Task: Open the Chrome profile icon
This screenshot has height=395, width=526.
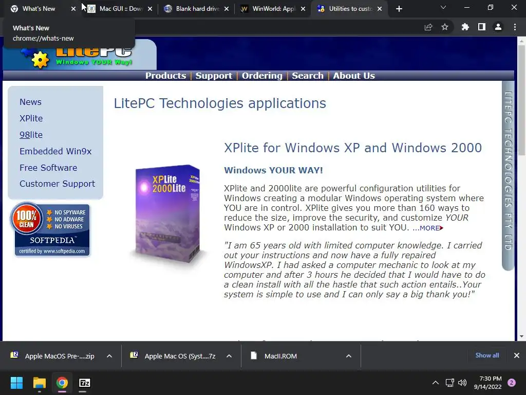Action: pyautogui.click(x=498, y=27)
